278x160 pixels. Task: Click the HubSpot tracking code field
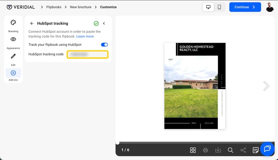click(88, 55)
